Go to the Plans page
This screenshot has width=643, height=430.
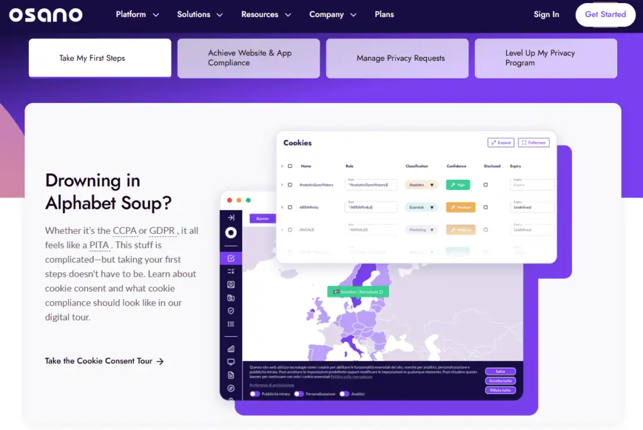coord(384,14)
